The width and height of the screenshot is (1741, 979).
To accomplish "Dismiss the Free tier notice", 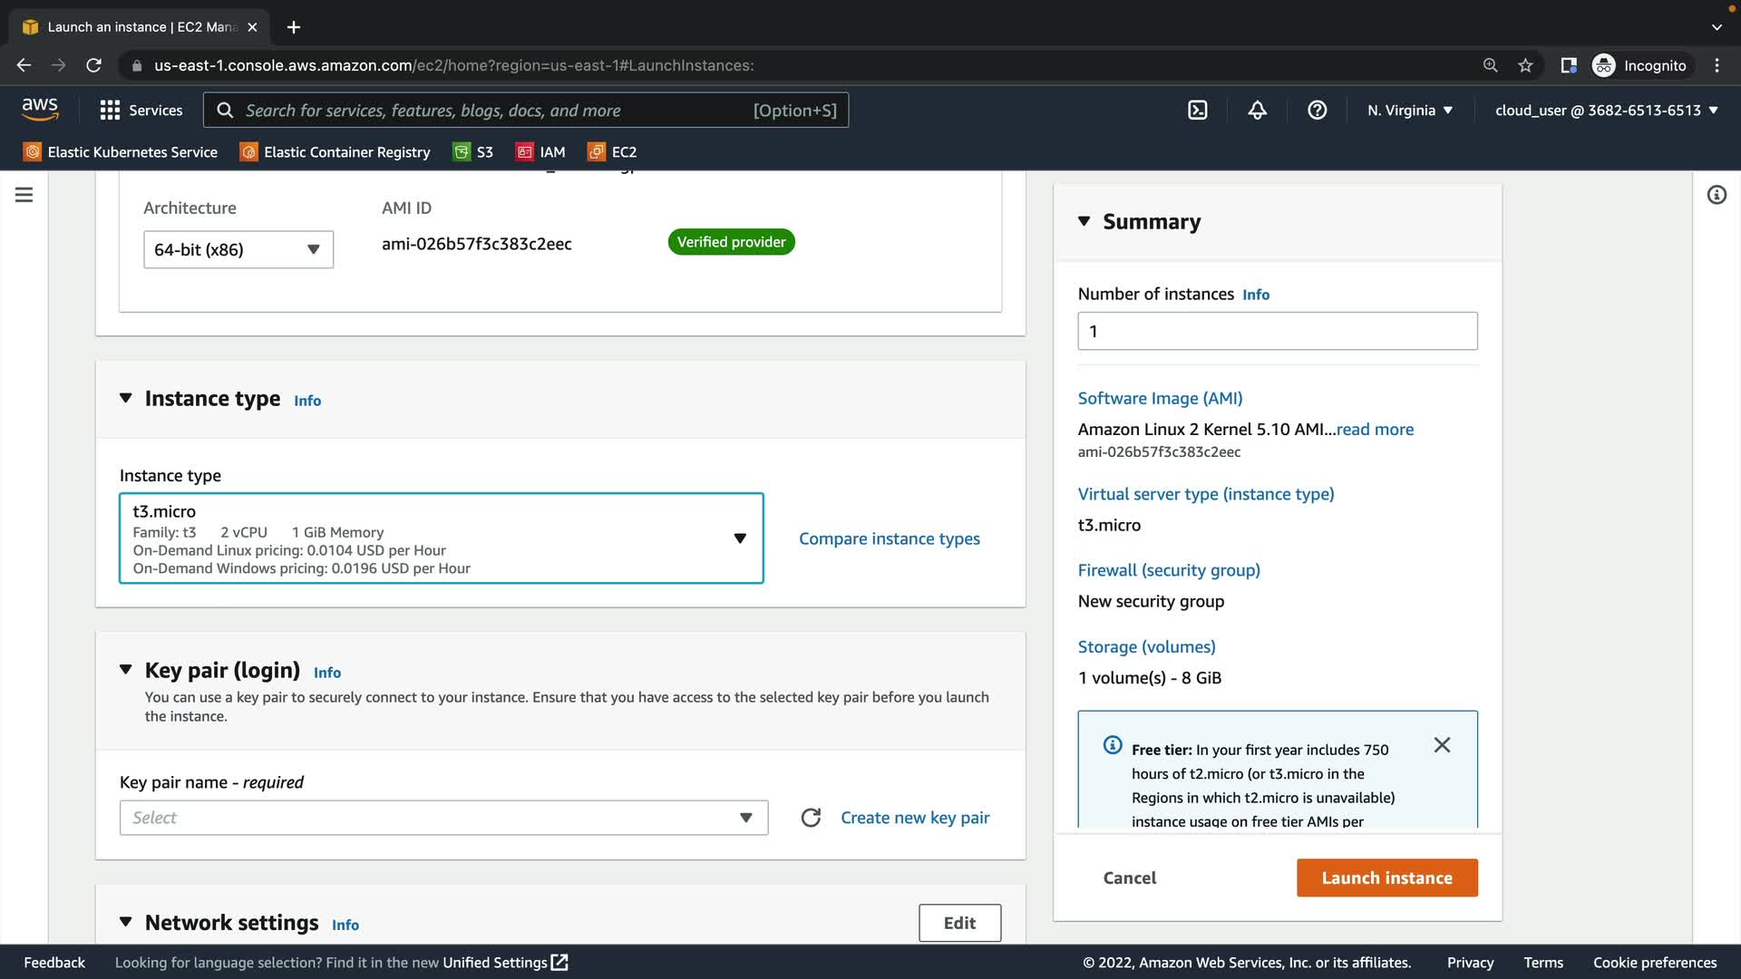I will pyautogui.click(x=1442, y=745).
